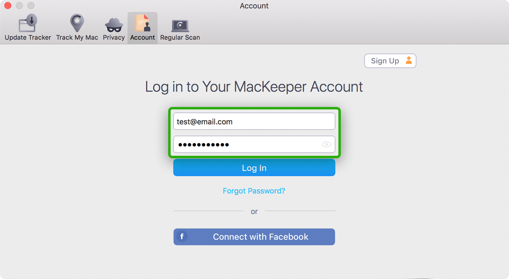Open the Regular Scan laptop icon
The height and width of the screenshot is (279, 509).
tap(180, 26)
